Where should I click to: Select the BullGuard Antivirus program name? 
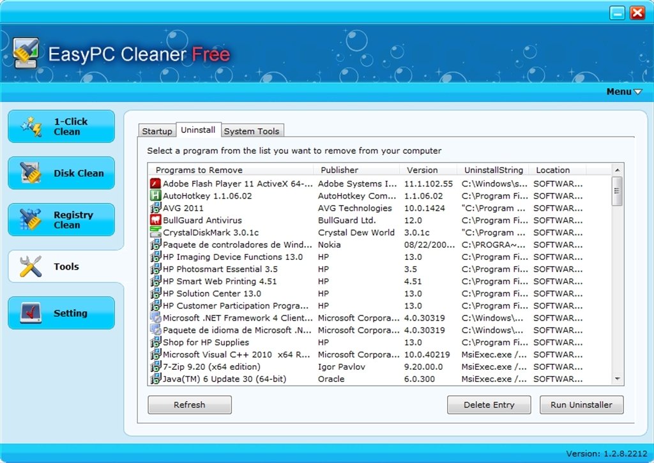(x=202, y=220)
